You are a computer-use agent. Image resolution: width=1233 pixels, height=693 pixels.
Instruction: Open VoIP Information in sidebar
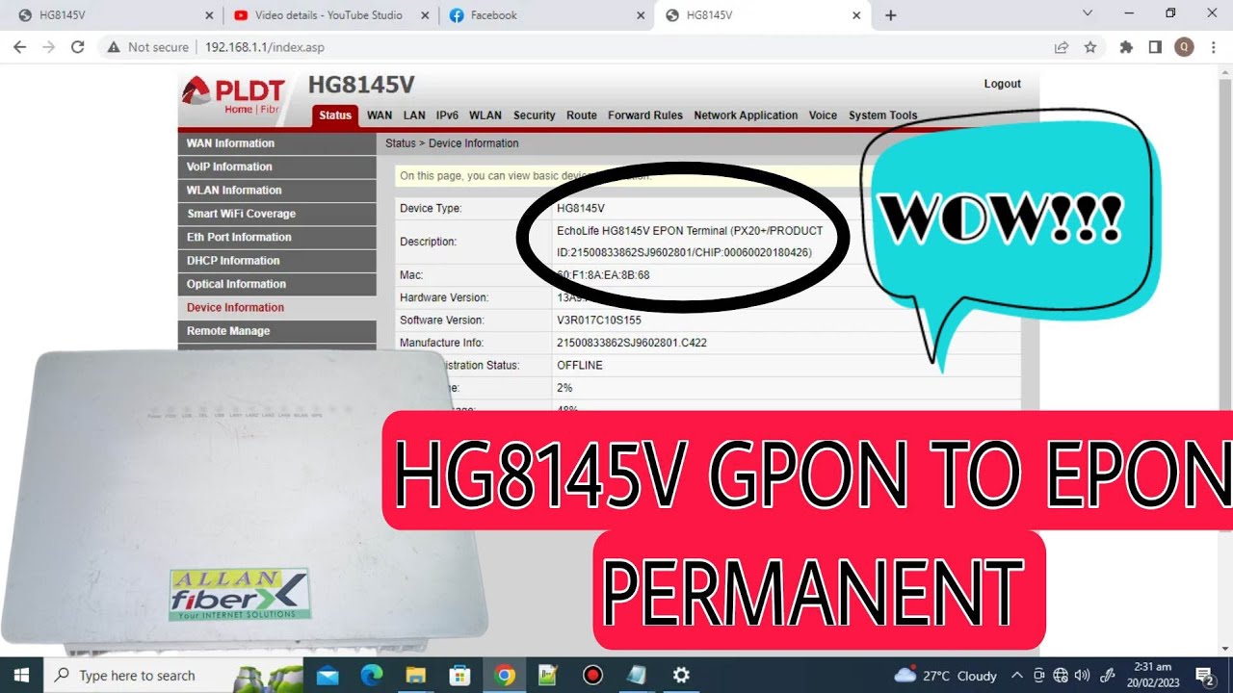277,167
